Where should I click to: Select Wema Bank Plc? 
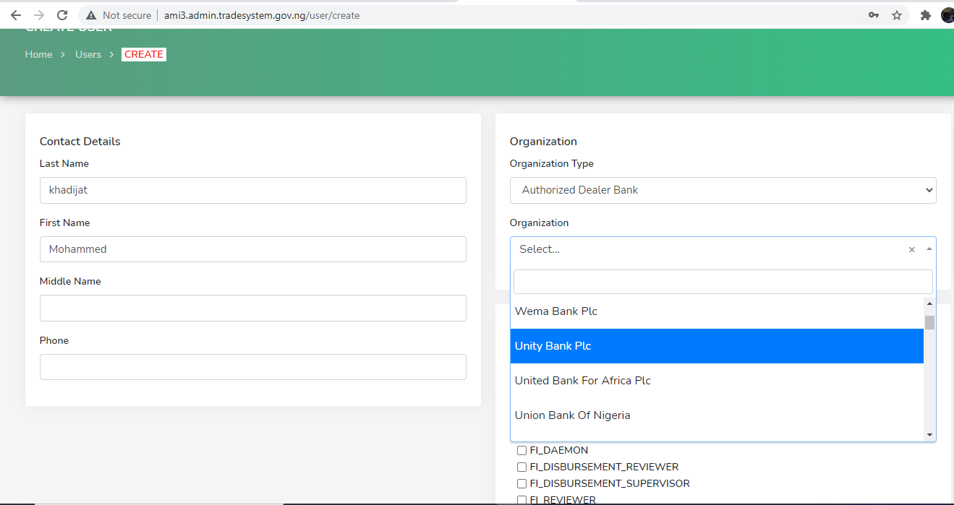coord(717,311)
